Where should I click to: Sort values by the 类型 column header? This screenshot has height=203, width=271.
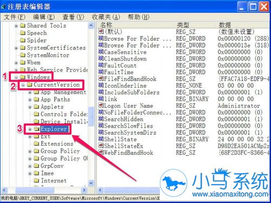195,25
